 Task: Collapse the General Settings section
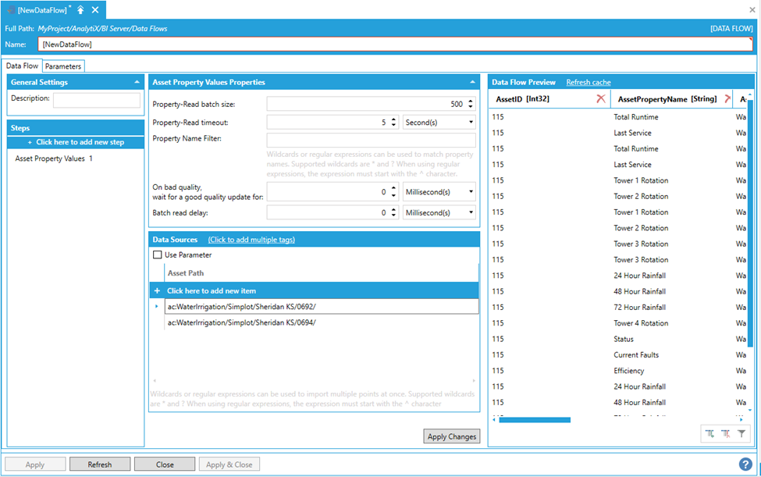point(137,82)
